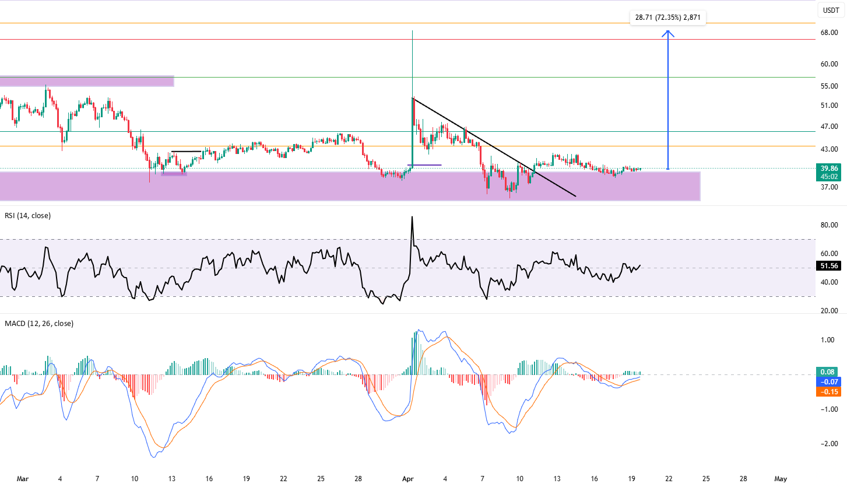Open the MACD (12, 26, close) indicator legend
The height and width of the screenshot is (487, 847).
click(x=38, y=323)
